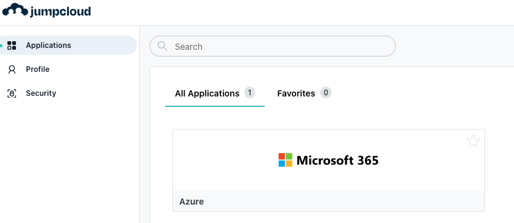Screen dimensions: 514x223
Task: Focus the Search input field
Action: pos(273,46)
